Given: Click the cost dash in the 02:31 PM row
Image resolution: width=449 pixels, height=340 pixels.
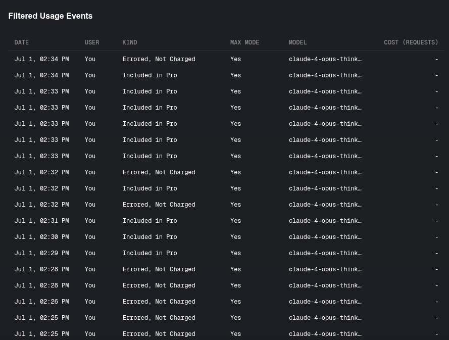Looking at the screenshot, I should coord(437,221).
